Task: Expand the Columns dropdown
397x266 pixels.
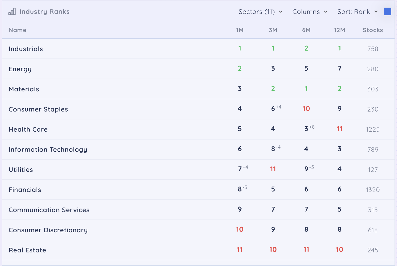Action: point(309,12)
